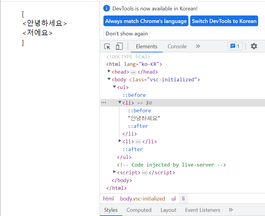Screen dimensions: 265x216
Task: Click the <저에요> text on the page
Action: 37,33
